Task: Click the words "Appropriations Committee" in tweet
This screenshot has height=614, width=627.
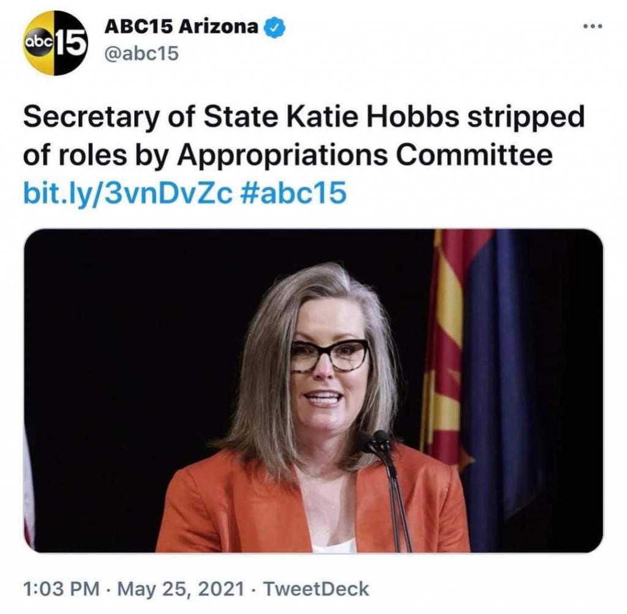Action: pyautogui.click(x=365, y=155)
